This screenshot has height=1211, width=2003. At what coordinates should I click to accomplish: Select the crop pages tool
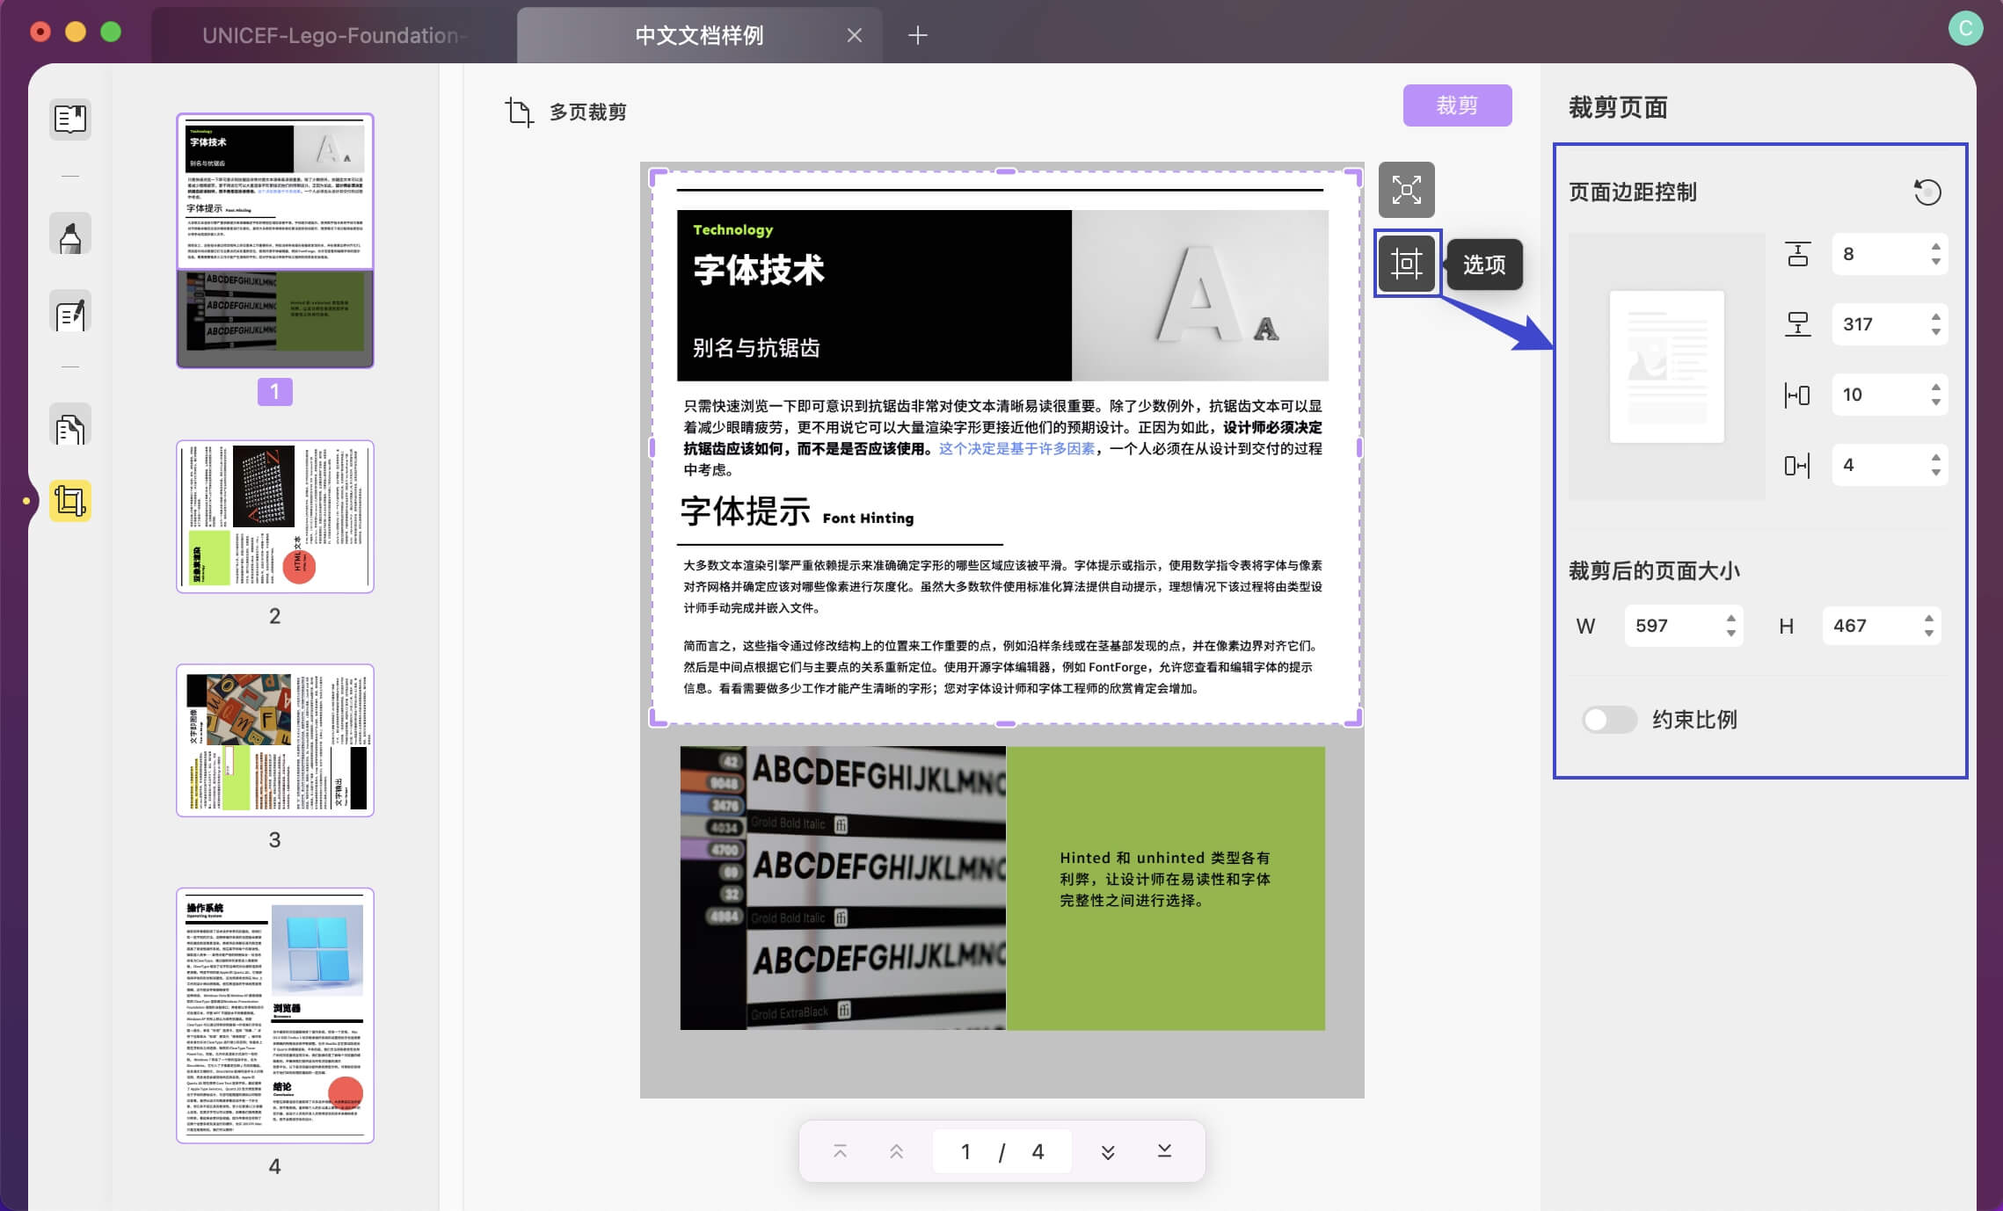(x=70, y=501)
